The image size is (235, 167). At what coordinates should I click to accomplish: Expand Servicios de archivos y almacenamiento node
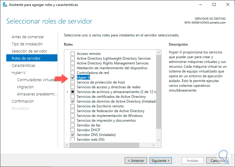coord(68,92)
